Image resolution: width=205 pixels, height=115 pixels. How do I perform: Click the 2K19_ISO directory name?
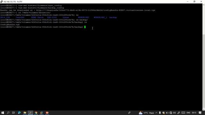pos(5,17)
